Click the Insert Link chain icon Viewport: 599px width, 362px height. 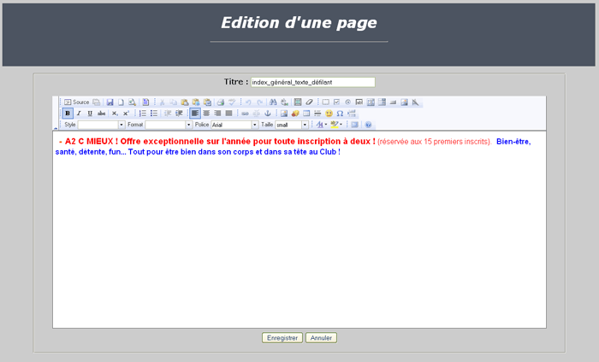[246, 114]
